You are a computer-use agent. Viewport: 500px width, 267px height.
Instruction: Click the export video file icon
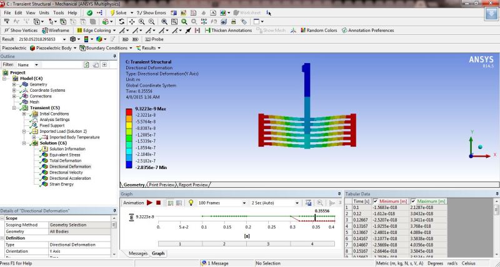pos(308,203)
